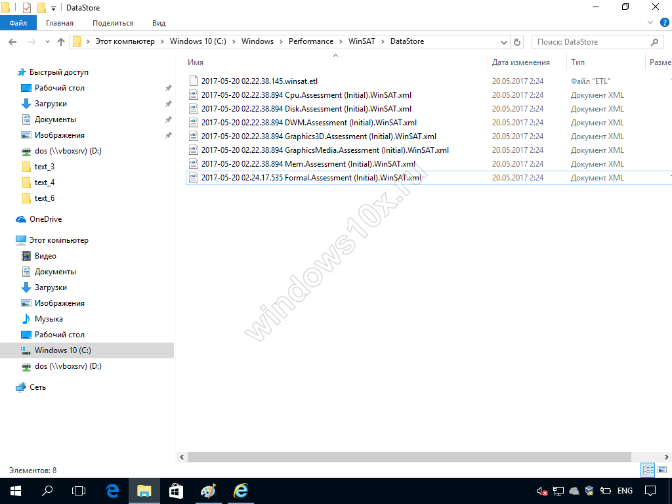Open the Файл menu tab
672x504 pixels.
click(x=18, y=23)
